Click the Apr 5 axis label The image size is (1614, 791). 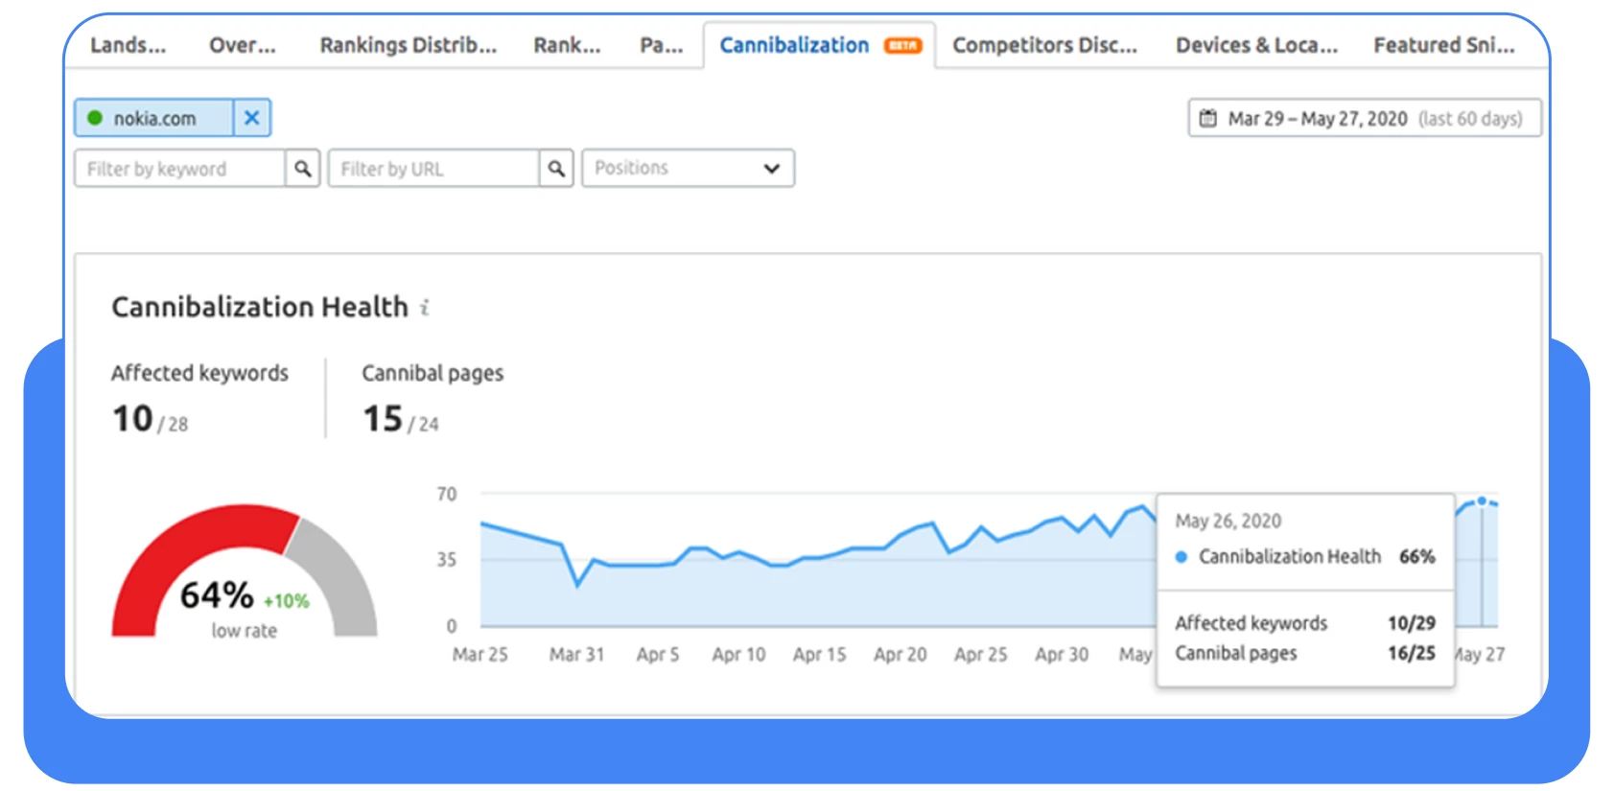click(658, 655)
